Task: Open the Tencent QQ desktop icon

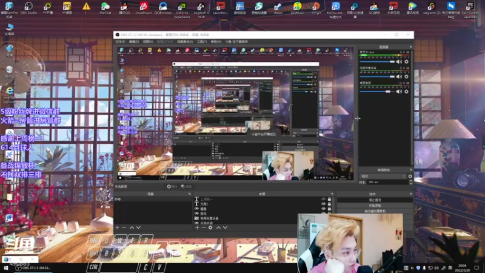Action: tap(124, 8)
